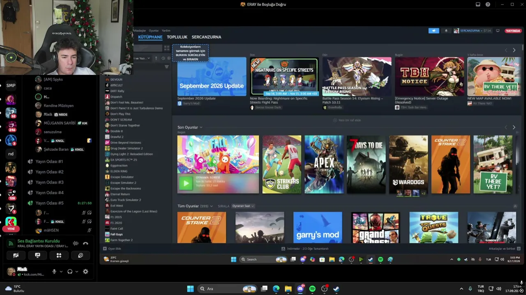
Task: Open Discord soundboard
Action: (81, 255)
